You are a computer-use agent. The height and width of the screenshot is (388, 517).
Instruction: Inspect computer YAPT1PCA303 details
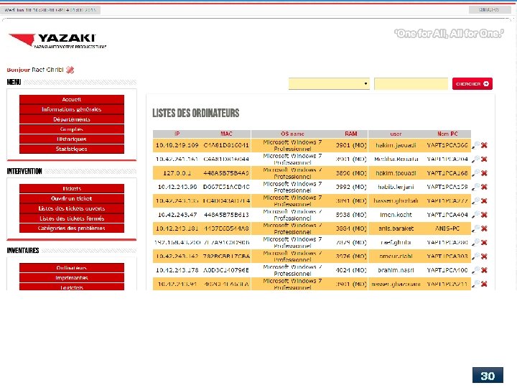point(476,256)
